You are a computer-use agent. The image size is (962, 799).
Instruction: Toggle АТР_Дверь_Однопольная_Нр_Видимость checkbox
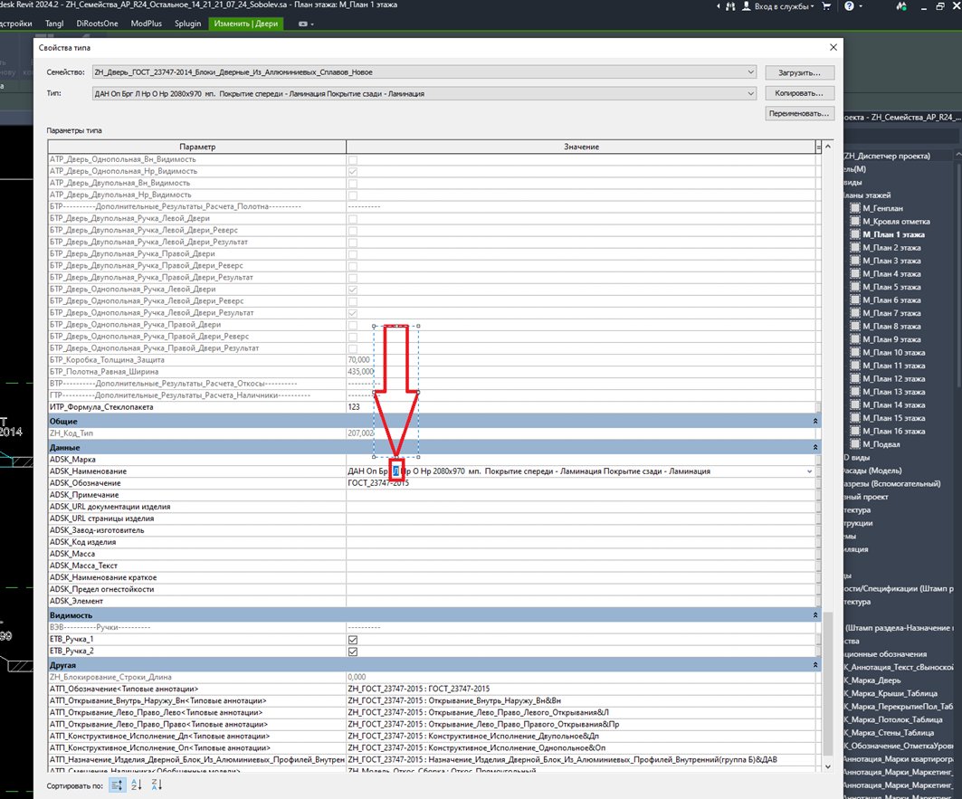(x=353, y=171)
